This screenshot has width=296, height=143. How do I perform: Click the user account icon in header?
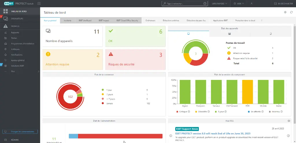(x=251, y=3)
